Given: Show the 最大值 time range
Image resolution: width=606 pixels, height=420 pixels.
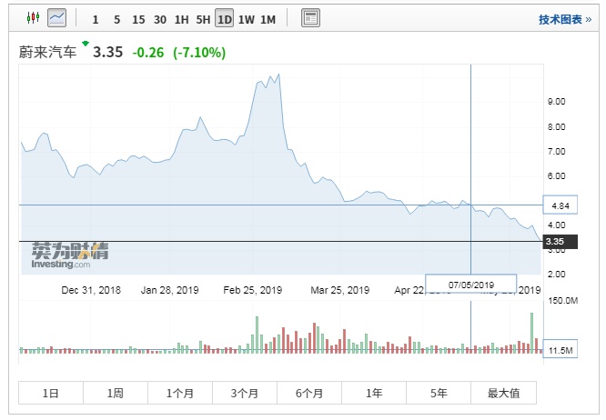Looking at the screenshot, I should (x=503, y=393).
